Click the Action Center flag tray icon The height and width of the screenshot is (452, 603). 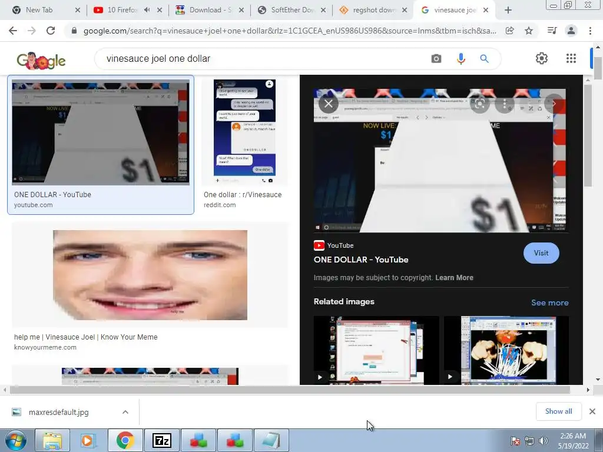(x=515, y=441)
